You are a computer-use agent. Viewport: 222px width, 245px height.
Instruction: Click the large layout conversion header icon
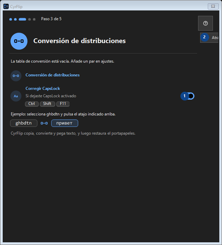(x=19, y=41)
